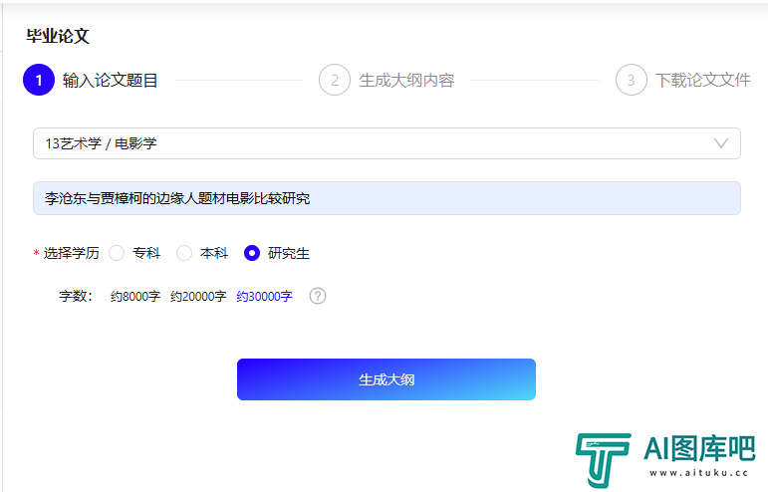The image size is (768, 492).
Task: Choose the 约30000字 word count option
Action: [x=265, y=296]
